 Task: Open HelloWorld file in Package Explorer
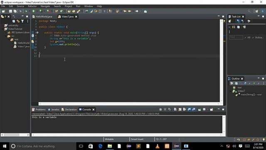pos(23,43)
